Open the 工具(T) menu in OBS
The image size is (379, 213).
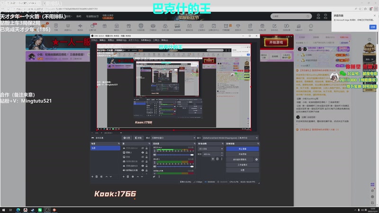click(x=156, y=40)
